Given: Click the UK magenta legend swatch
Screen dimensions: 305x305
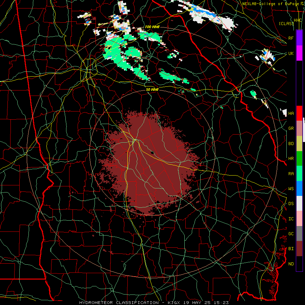Looking at the screenshot, I should coord(299,53).
